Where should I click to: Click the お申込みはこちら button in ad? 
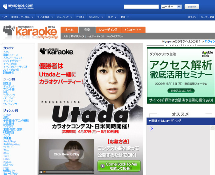click(181, 91)
